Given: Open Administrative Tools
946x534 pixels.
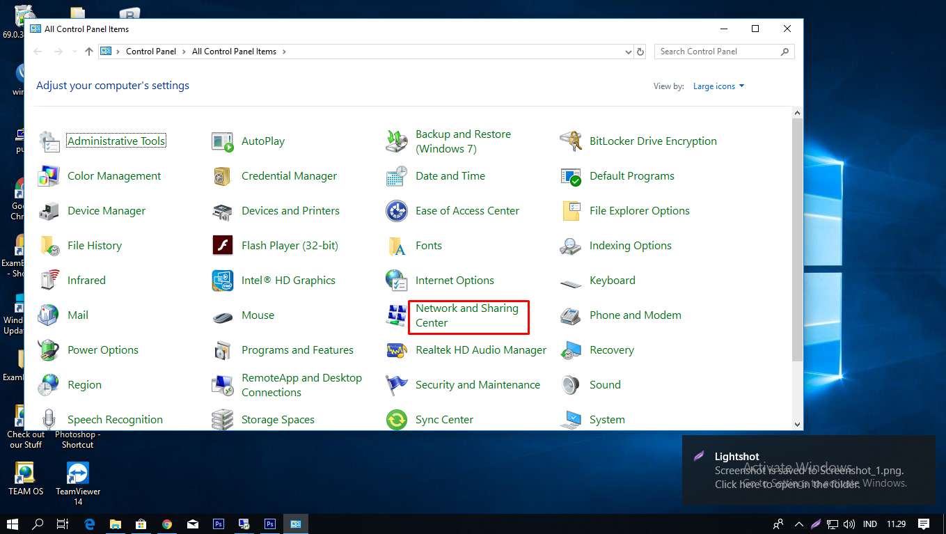Looking at the screenshot, I should click(x=116, y=140).
